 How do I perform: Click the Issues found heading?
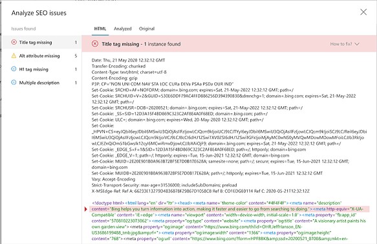coord(23,28)
